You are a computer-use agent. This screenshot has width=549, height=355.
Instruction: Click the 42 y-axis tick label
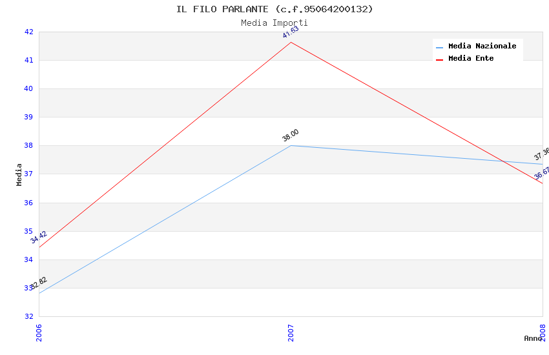coord(29,32)
